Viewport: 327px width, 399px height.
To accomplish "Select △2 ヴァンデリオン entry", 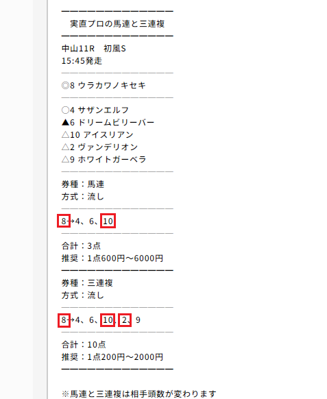I will (99, 147).
